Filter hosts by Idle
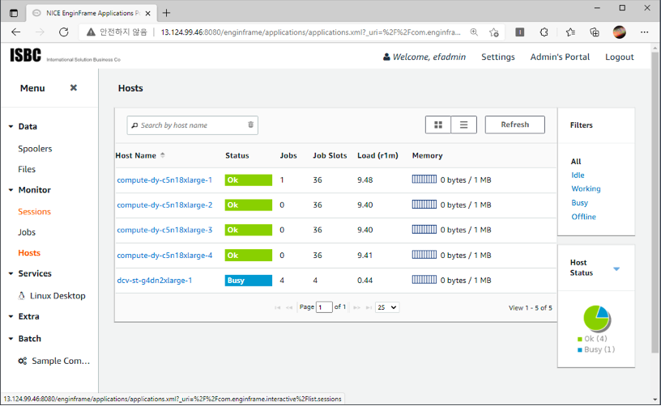Screen dimensions: 661x406 pyautogui.click(x=578, y=175)
